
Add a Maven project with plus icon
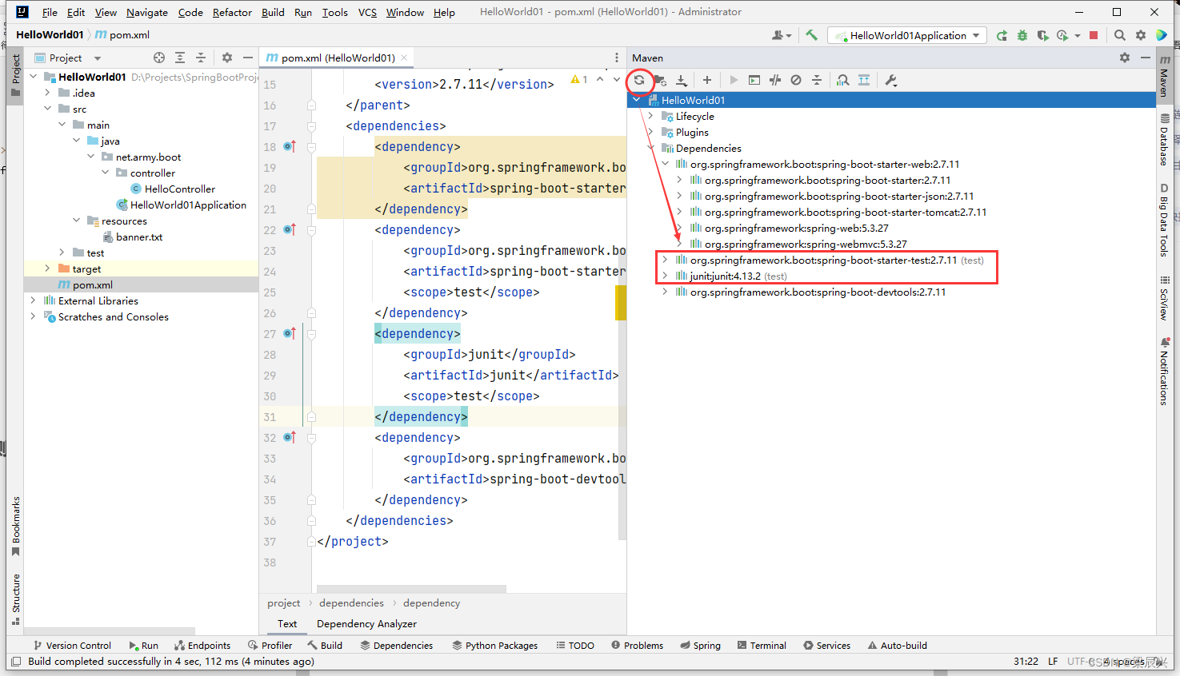click(707, 80)
